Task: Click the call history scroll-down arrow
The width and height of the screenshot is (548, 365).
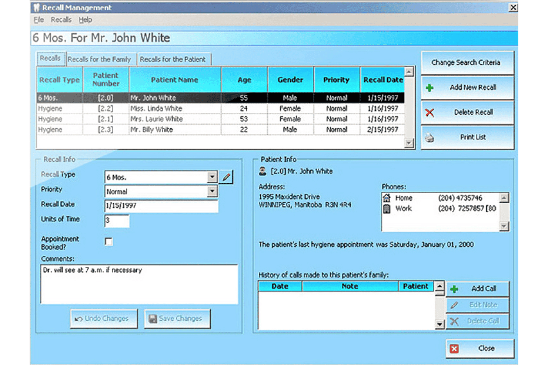Action: tap(440, 325)
